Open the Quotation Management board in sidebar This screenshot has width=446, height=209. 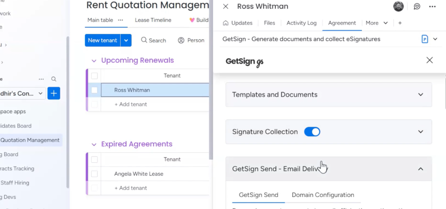click(x=30, y=140)
